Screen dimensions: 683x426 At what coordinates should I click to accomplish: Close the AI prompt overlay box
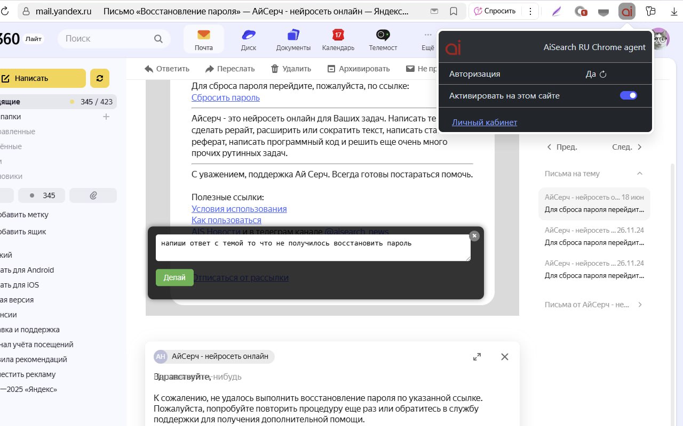coord(474,236)
